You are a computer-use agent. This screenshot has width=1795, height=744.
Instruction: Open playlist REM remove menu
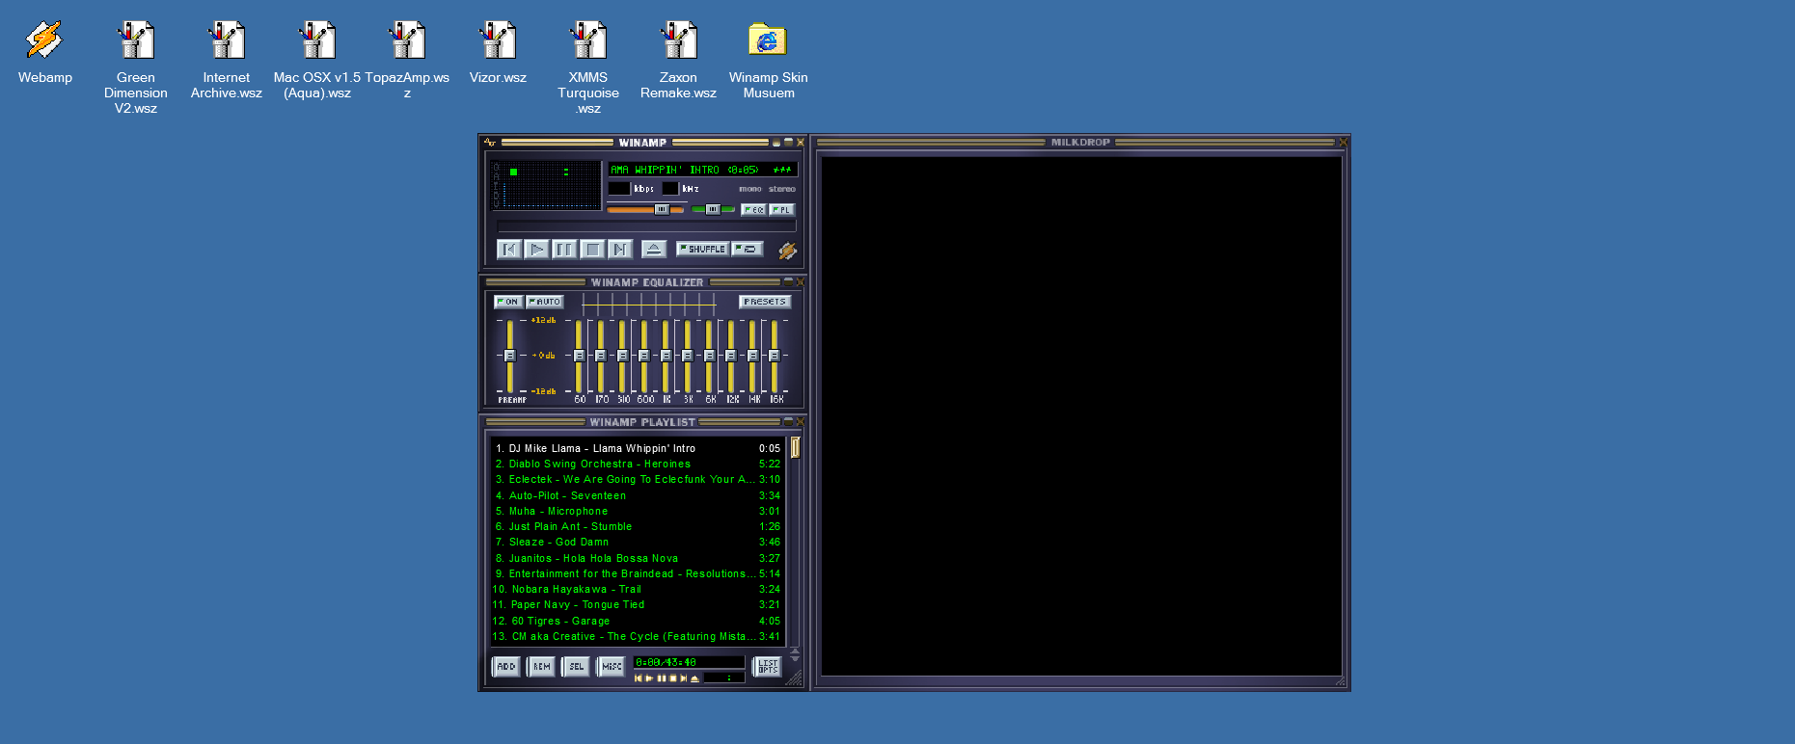pyautogui.click(x=541, y=666)
